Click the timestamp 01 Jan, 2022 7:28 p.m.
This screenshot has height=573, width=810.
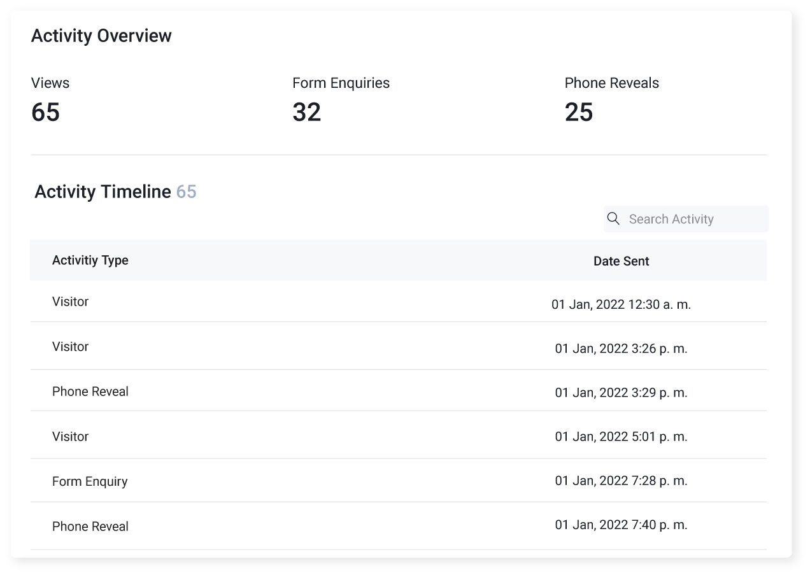pos(621,481)
